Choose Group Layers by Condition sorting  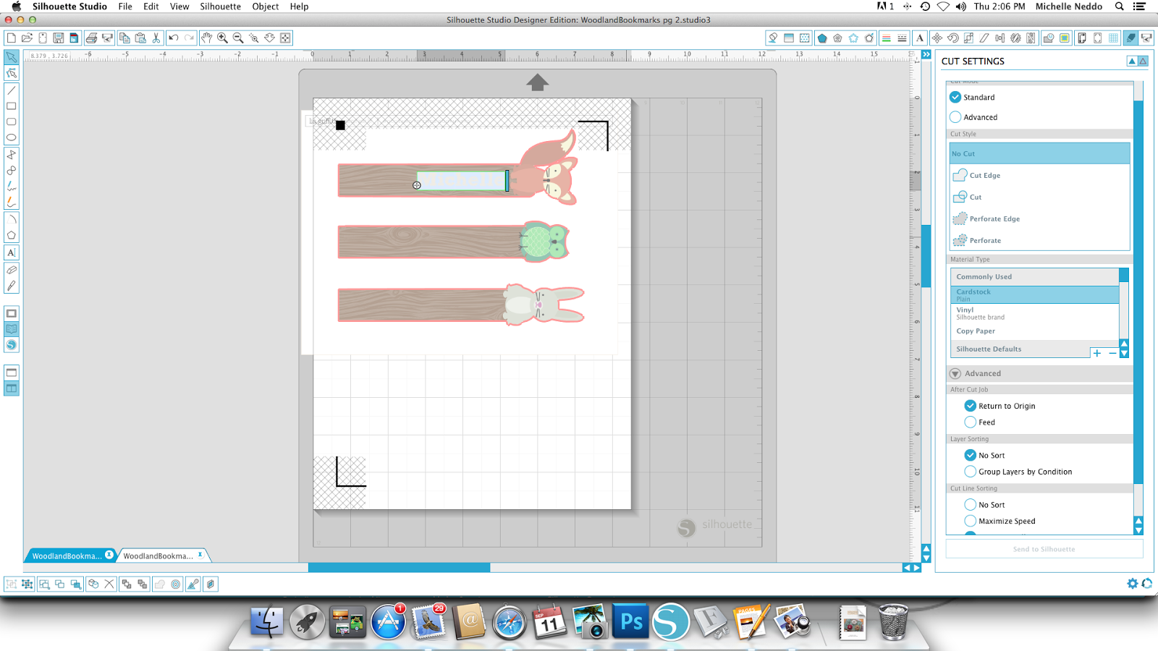pyautogui.click(x=970, y=471)
